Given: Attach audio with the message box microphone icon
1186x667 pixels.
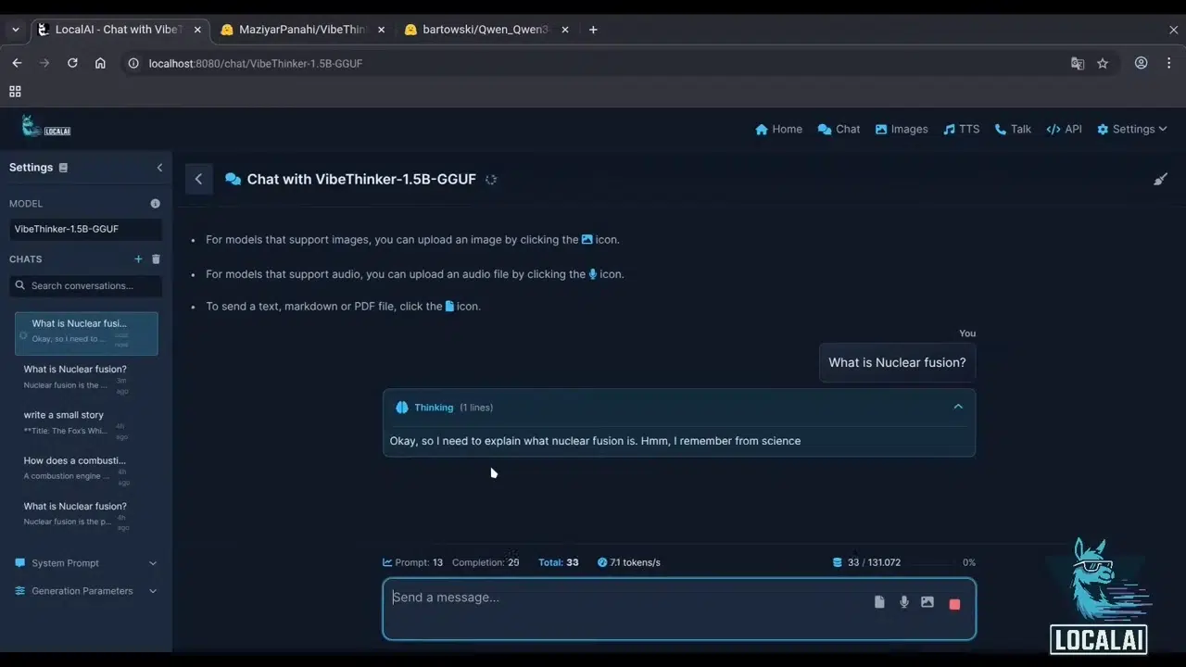Looking at the screenshot, I should coord(904,602).
